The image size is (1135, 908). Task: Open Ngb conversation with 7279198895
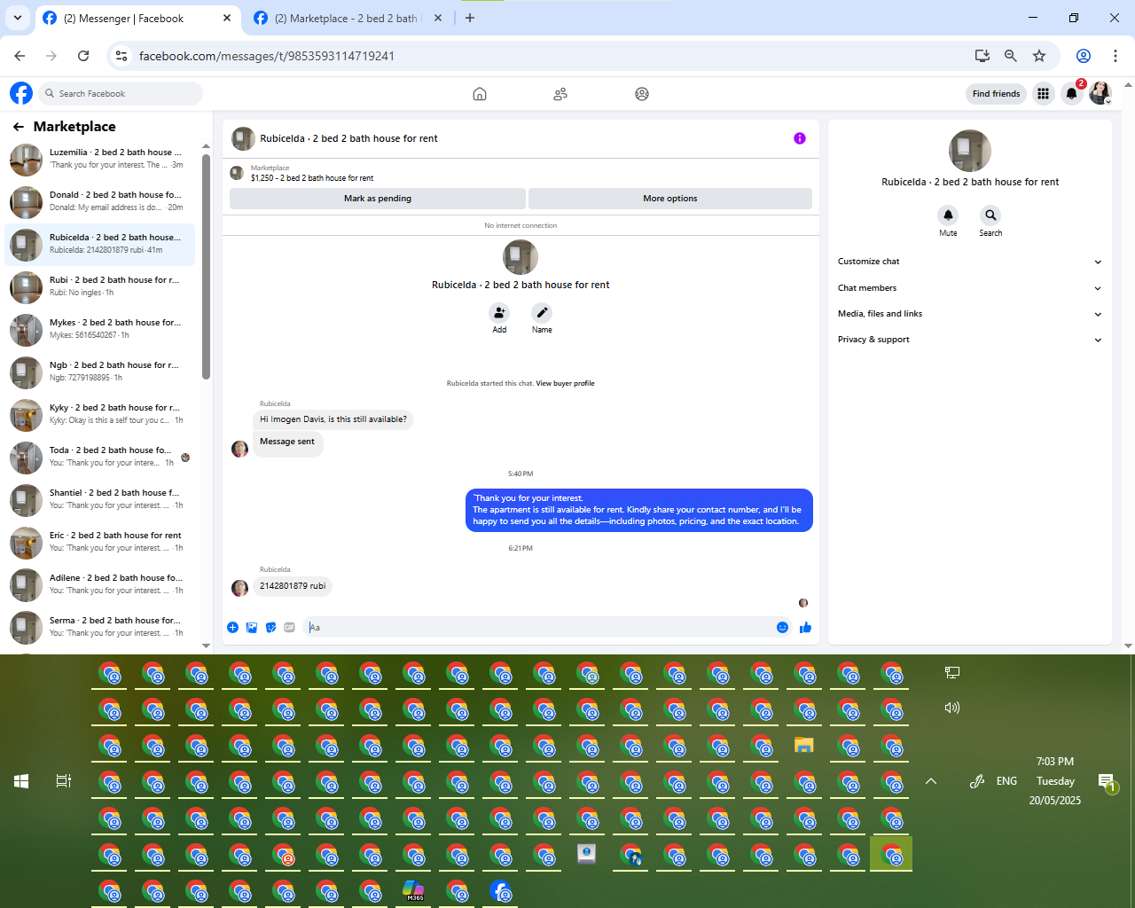click(99, 372)
